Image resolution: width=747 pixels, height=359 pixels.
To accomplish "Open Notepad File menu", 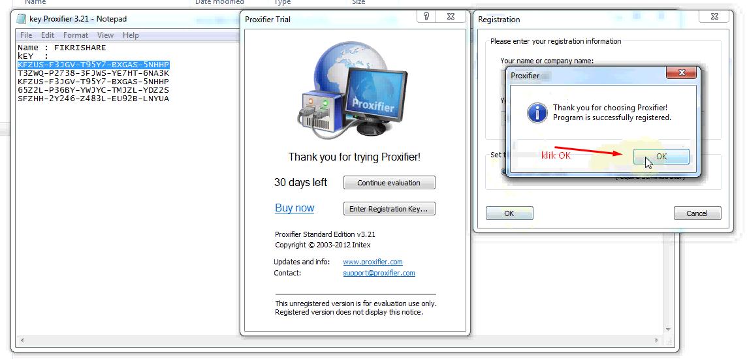I will click(26, 35).
